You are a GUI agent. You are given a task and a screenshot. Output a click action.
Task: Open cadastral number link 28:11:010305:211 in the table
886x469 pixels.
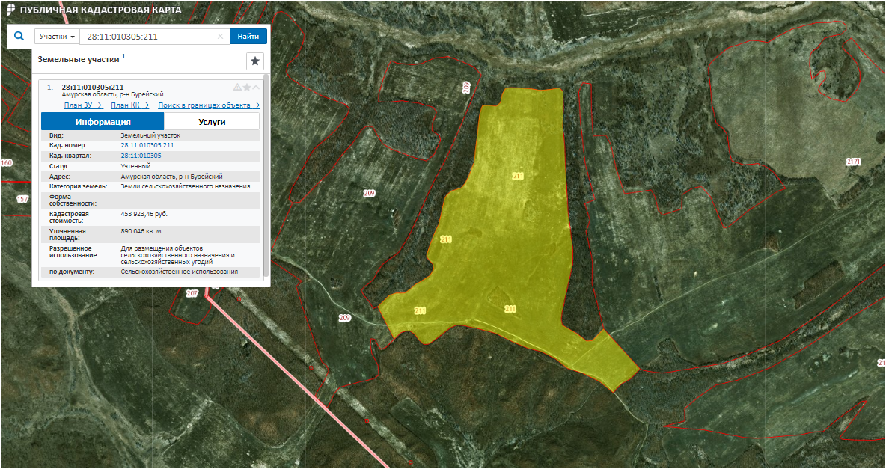coord(147,145)
